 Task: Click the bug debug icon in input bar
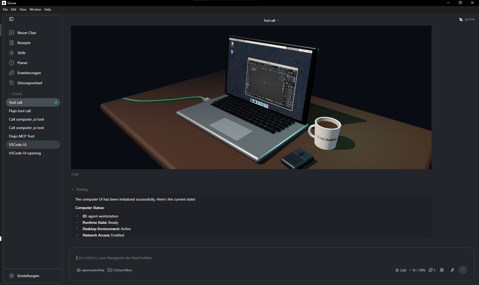[442, 270]
